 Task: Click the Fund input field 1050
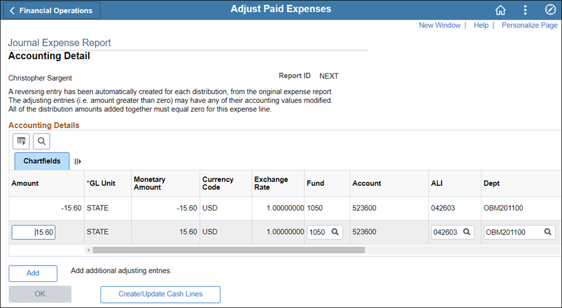(x=318, y=232)
